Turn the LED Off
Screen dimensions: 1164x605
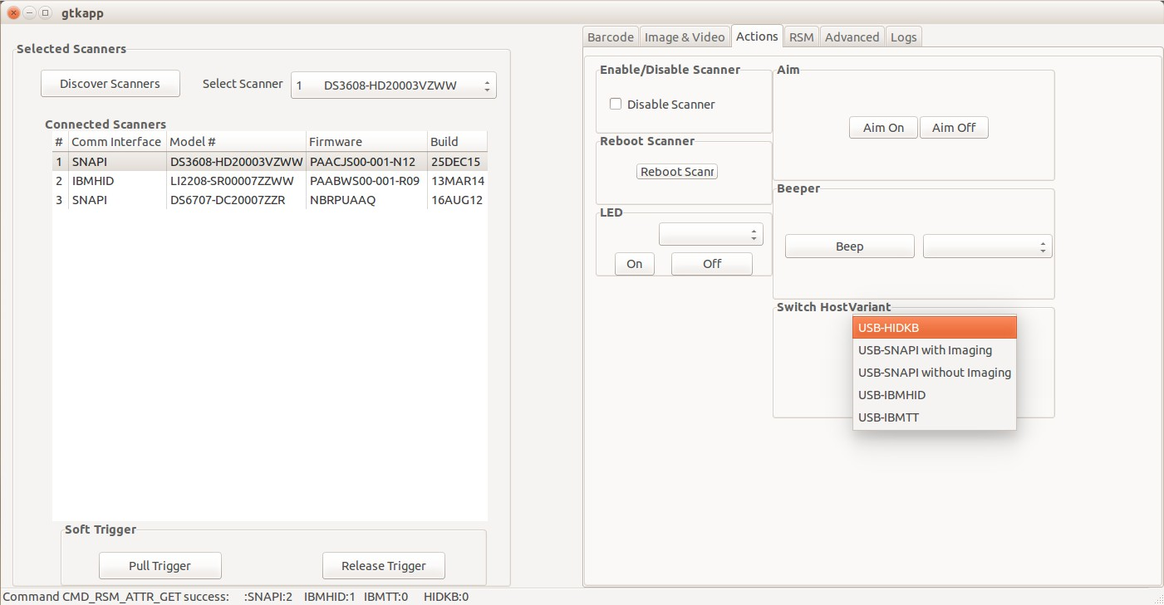710,263
